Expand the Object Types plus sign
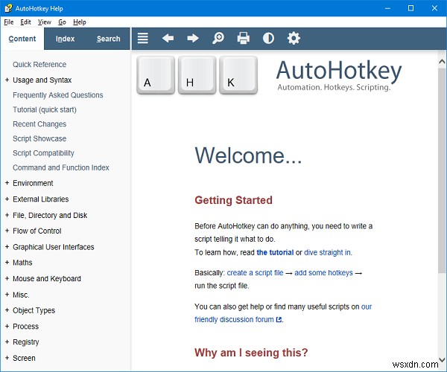The image size is (447, 372). pos(7,310)
